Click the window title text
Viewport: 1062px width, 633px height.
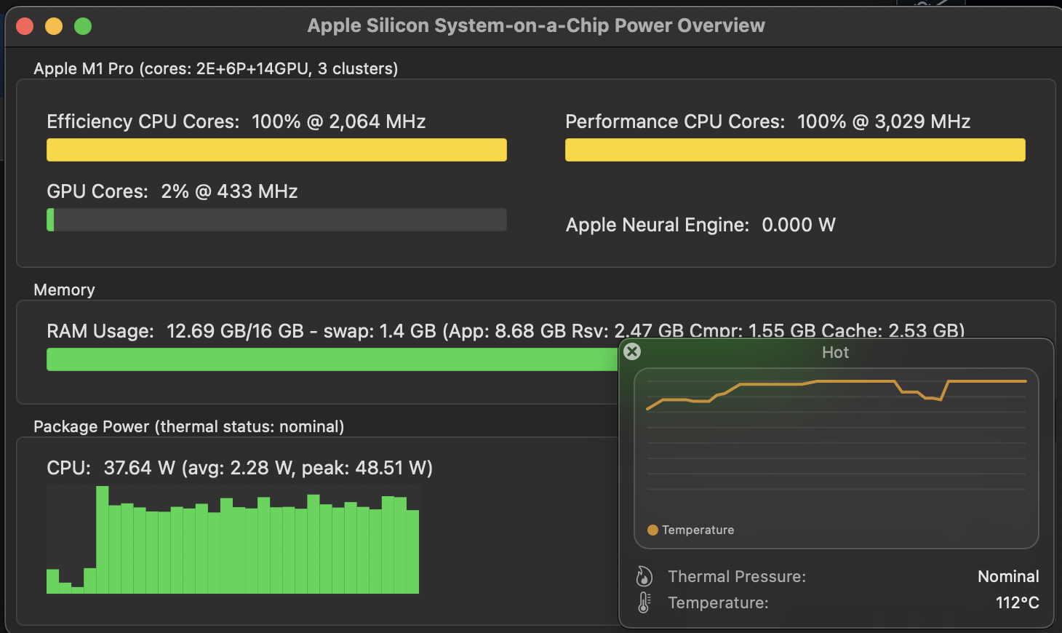click(x=536, y=25)
